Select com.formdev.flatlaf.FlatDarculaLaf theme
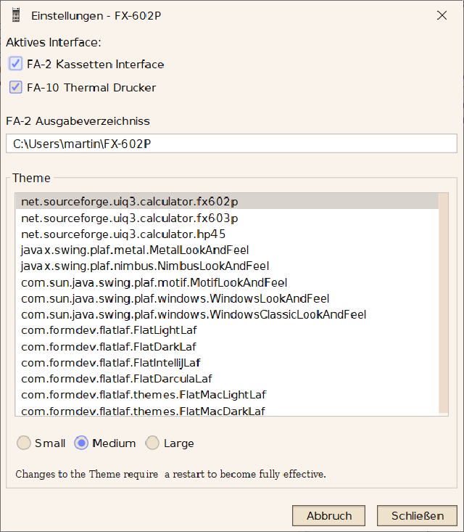 (227, 379)
